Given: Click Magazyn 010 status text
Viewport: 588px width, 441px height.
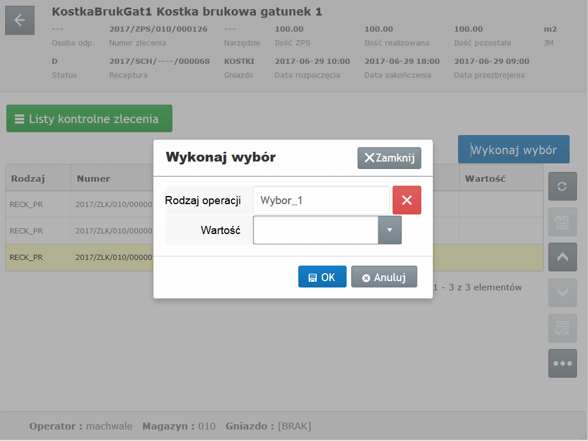Looking at the screenshot, I should (x=179, y=426).
